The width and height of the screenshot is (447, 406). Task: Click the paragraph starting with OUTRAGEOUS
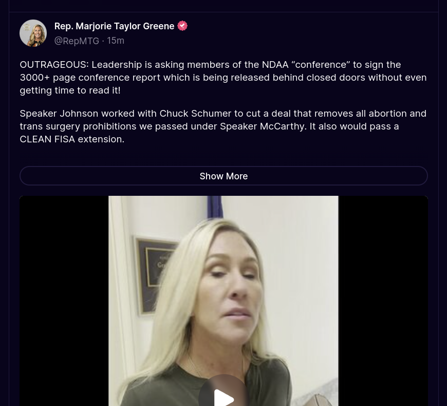coord(223,77)
